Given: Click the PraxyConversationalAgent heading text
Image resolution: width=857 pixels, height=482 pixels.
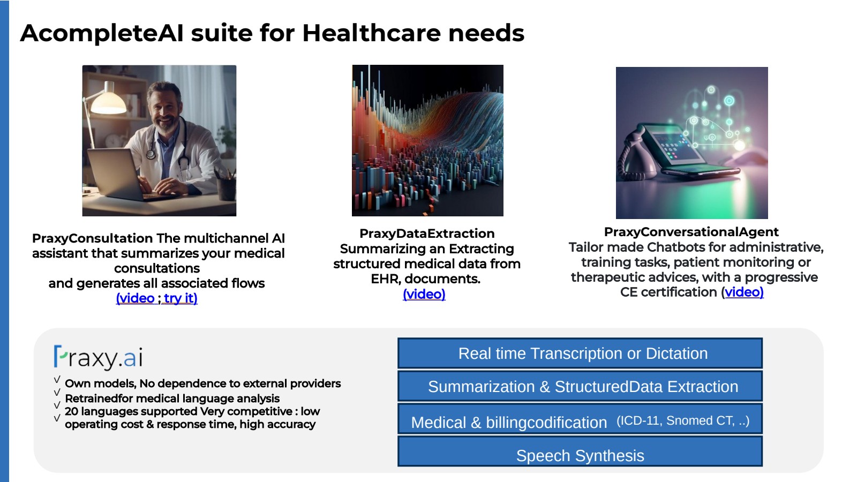Looking at the screenshot, I should pyautogui.click(x=691, y=232).
